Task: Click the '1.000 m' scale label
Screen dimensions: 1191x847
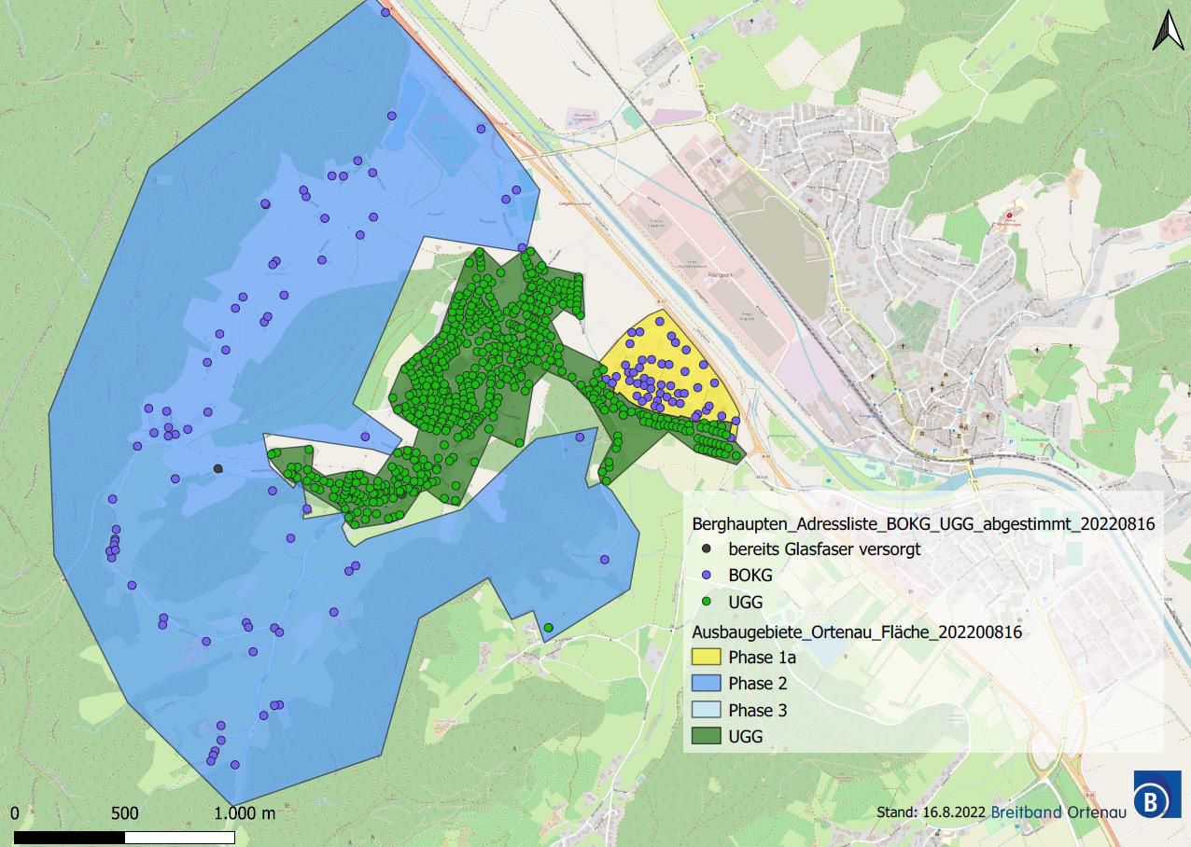Action: 245,812
